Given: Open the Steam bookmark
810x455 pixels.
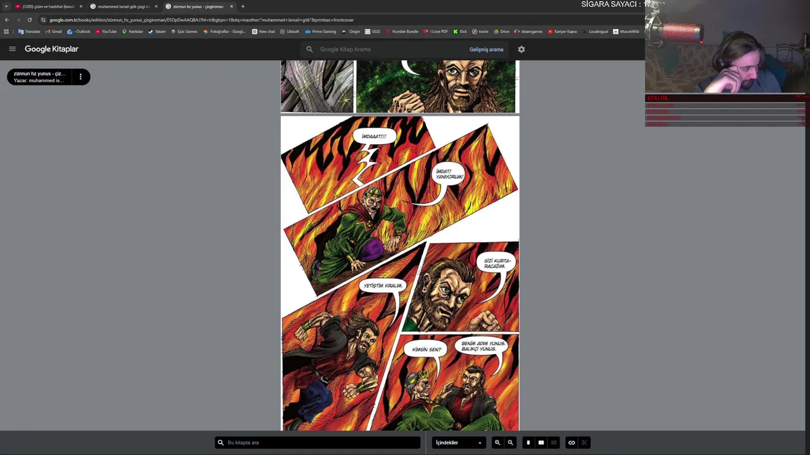Looking at the screenshot, I should pos(157,32).
